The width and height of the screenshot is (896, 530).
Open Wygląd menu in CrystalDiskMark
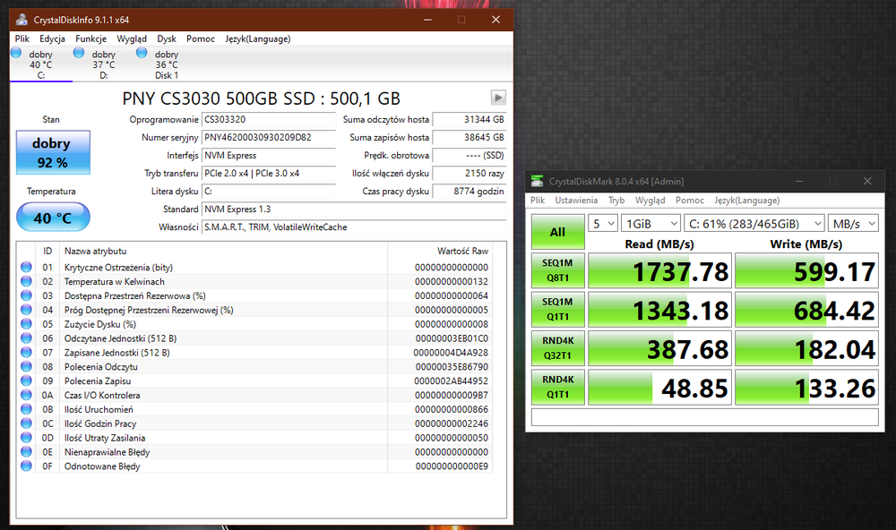click(650, 200)
